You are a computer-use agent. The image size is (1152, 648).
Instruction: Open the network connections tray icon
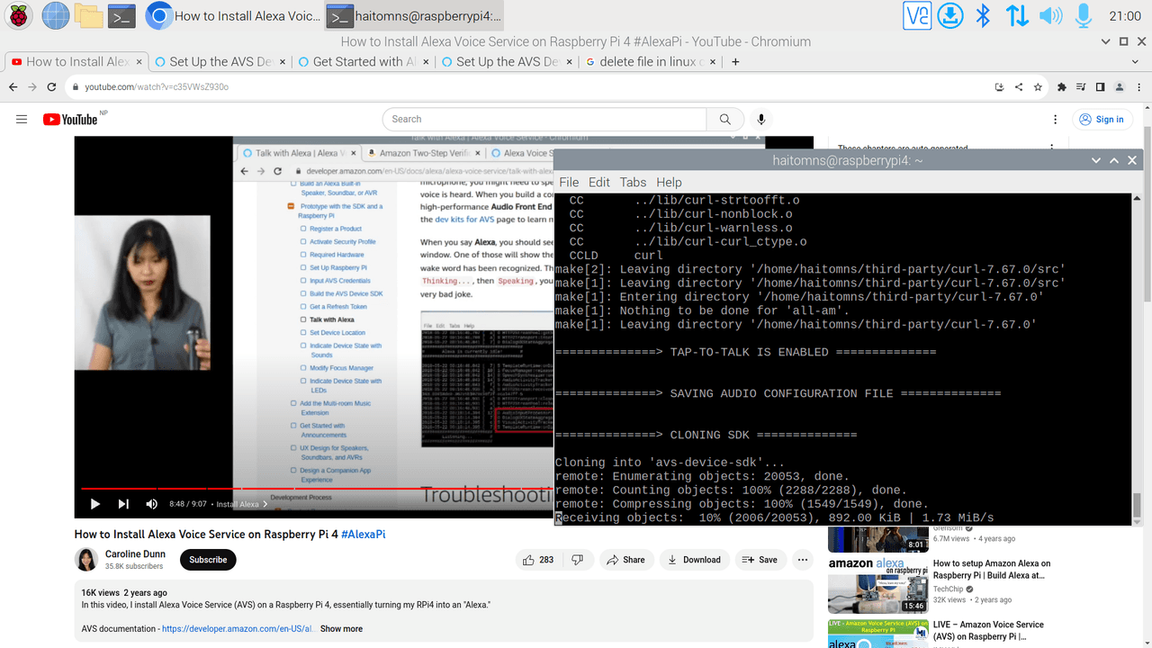(1017, 15)
